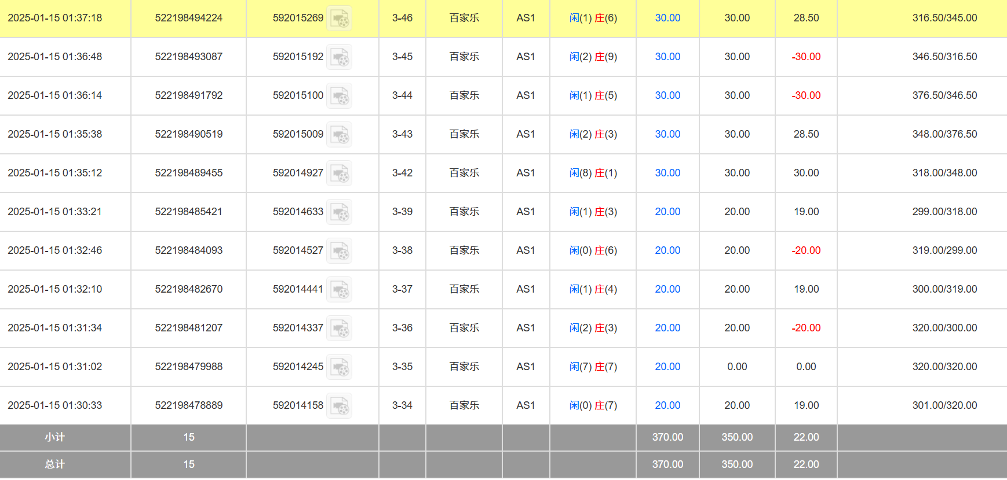Click the replay icon beside 592014633

coord(339,212)
